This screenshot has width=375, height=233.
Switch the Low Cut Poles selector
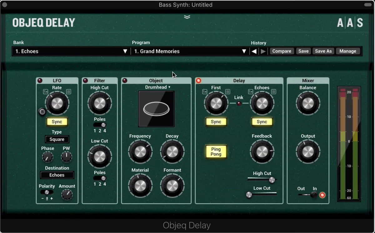(x=100, y=178)
